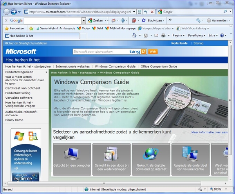Screen dimensions: 235x194
Task: Close the Google toolbar with the X
Action: [x=6, y=20]
